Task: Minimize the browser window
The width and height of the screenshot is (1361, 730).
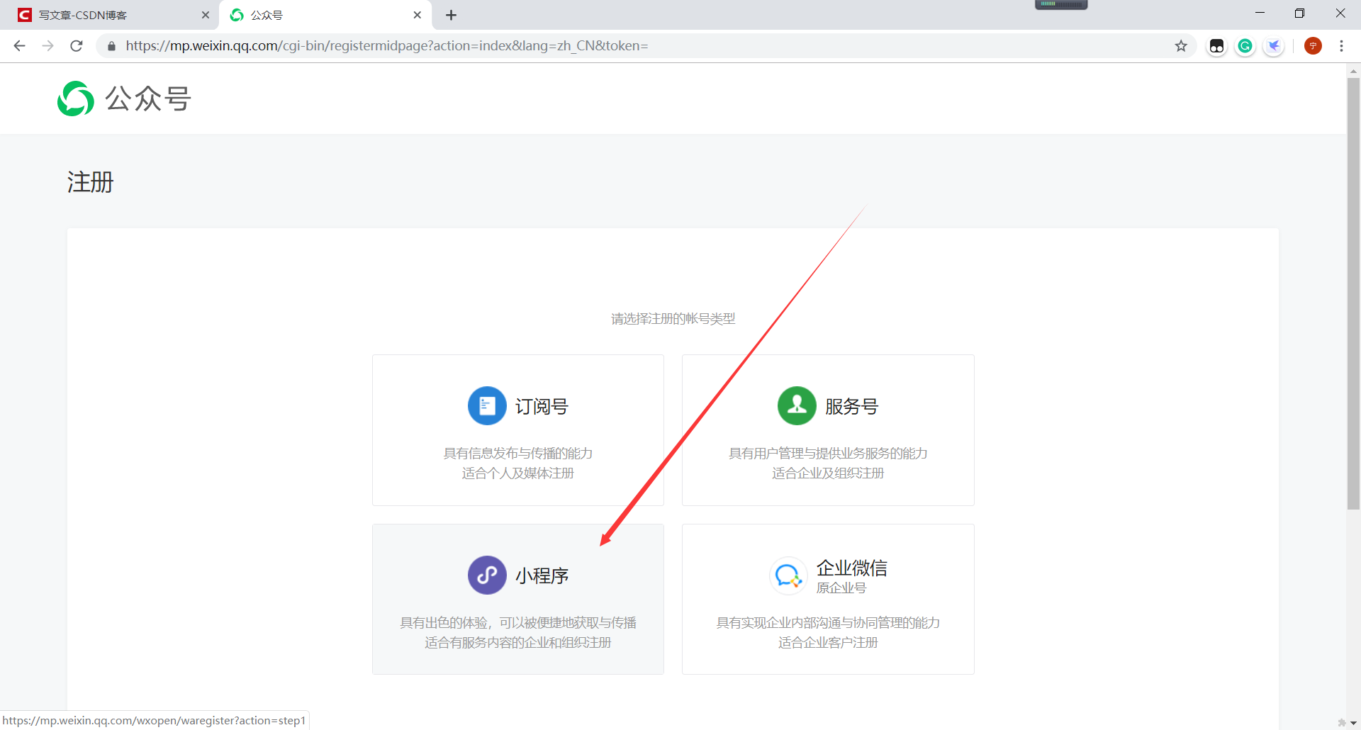Action: pyautogui.click(x=1260, y=13)
